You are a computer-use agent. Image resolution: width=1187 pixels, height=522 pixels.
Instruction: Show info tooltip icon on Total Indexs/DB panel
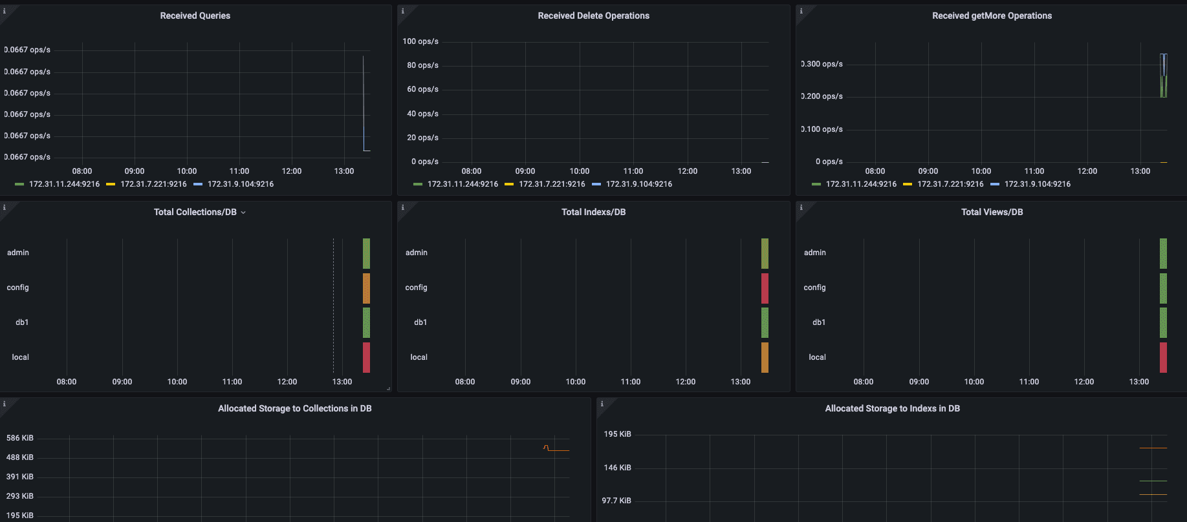point(402,207)
